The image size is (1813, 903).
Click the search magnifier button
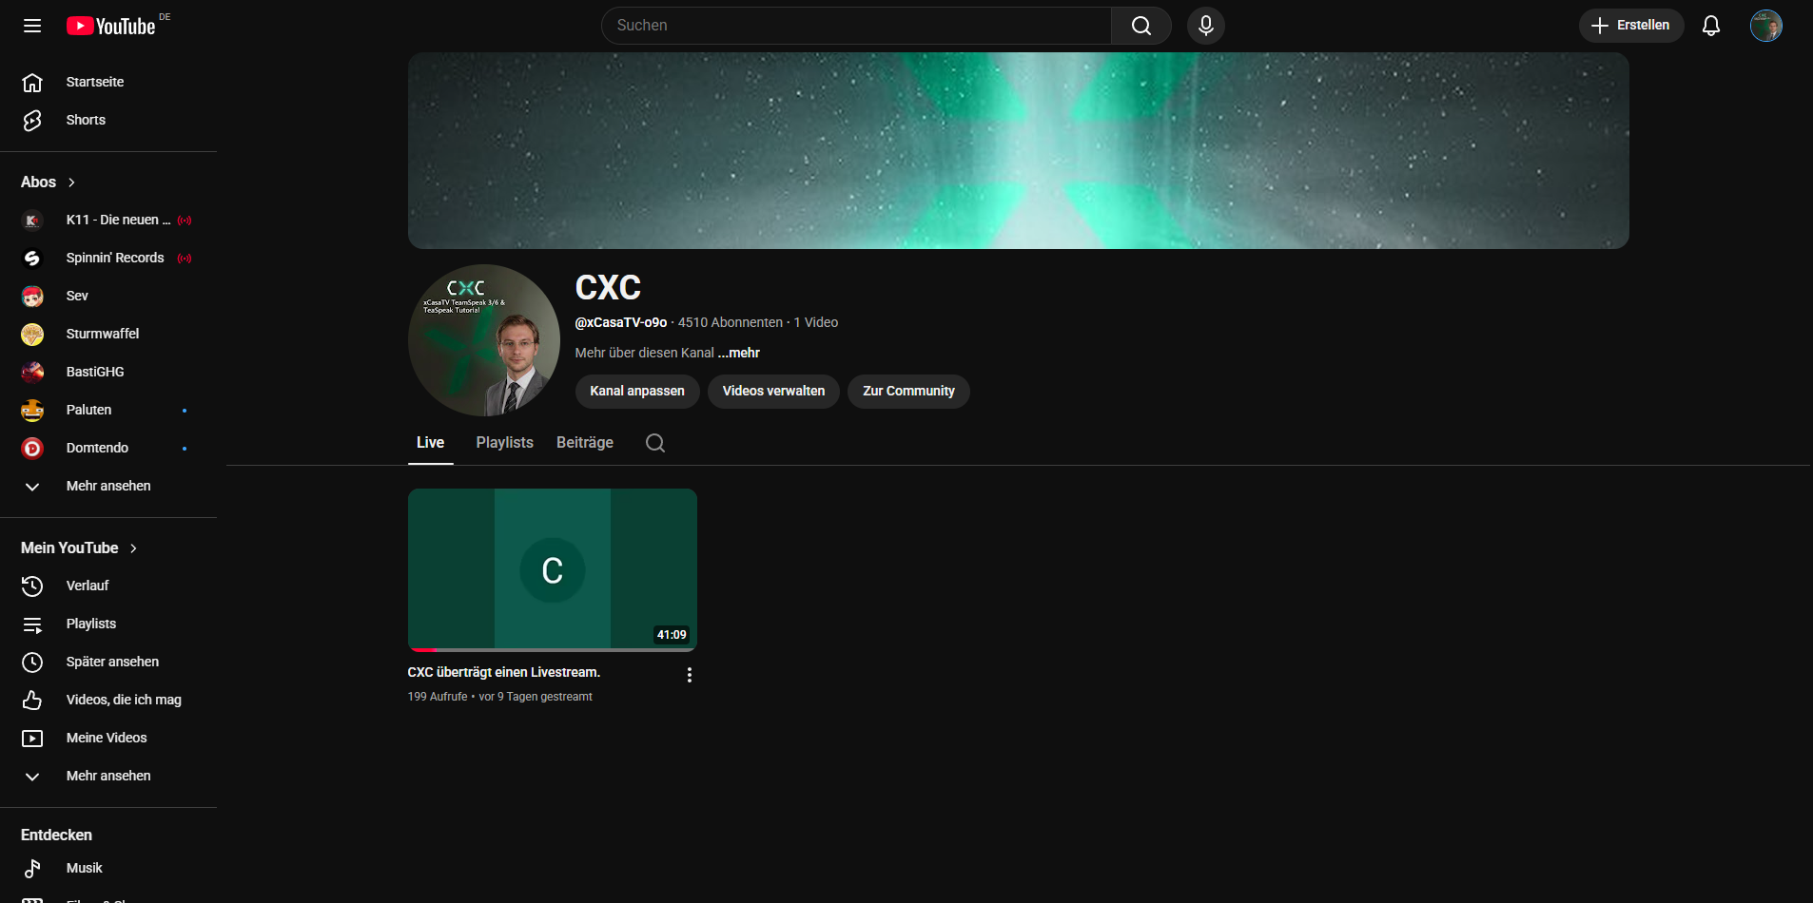(1140, 26)
